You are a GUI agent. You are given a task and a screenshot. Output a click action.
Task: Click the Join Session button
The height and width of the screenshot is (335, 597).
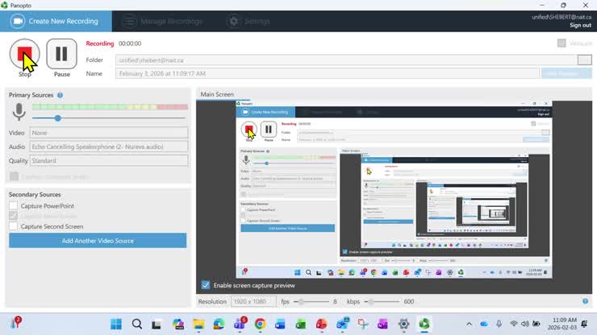click(566, 73)
